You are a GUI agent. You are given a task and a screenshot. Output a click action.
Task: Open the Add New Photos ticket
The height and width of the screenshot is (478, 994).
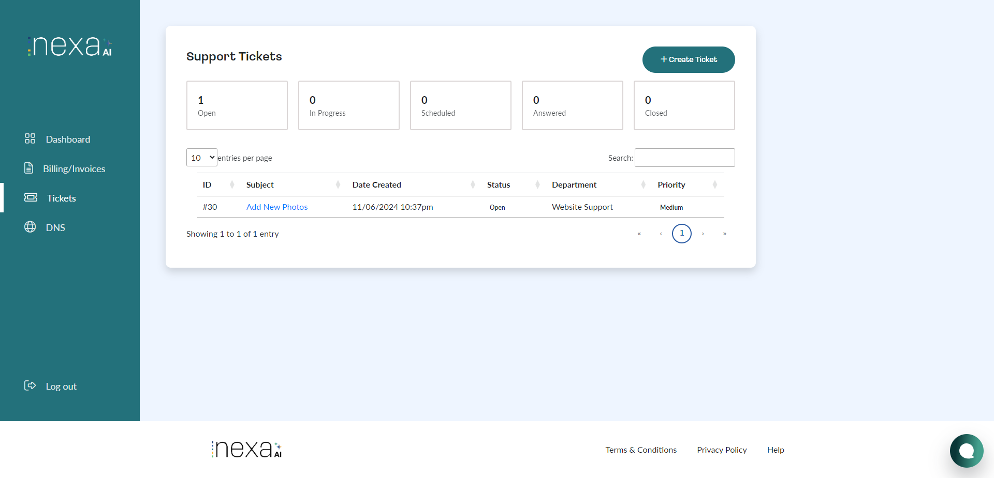click(277, 207)
